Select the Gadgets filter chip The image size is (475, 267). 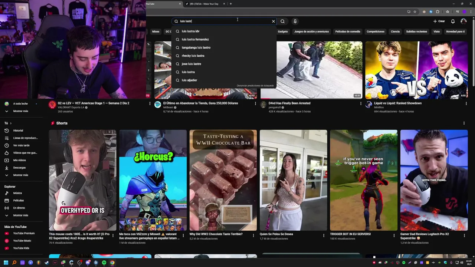(x=283, y=32)
